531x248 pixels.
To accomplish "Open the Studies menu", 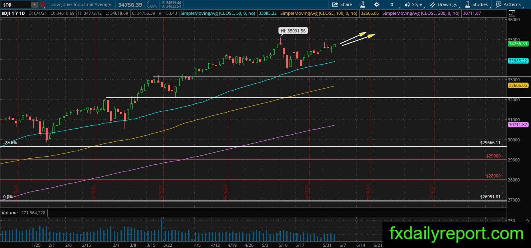I will [476, 4].
